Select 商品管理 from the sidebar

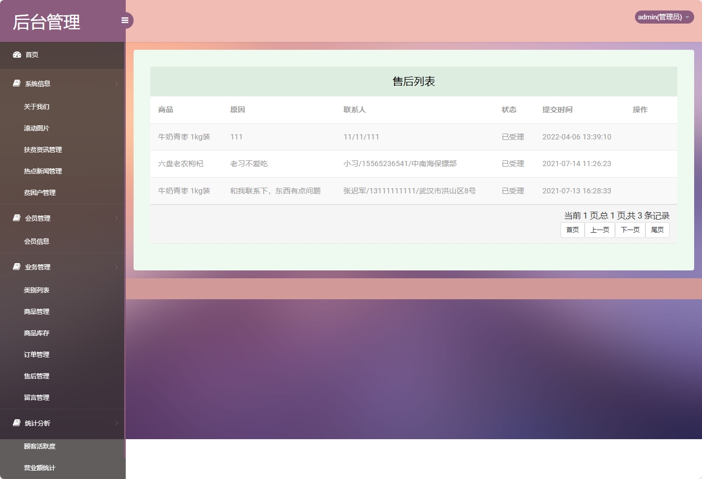pos(36,311)
